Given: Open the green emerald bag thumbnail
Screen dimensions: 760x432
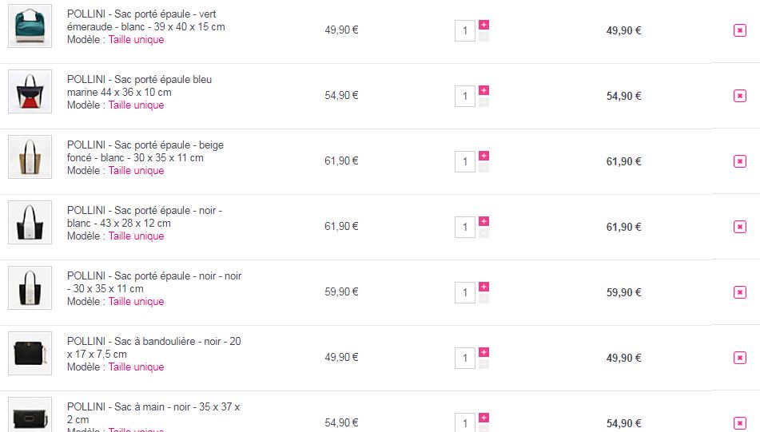Looking at the screenshot, I should tap(30, 26).
